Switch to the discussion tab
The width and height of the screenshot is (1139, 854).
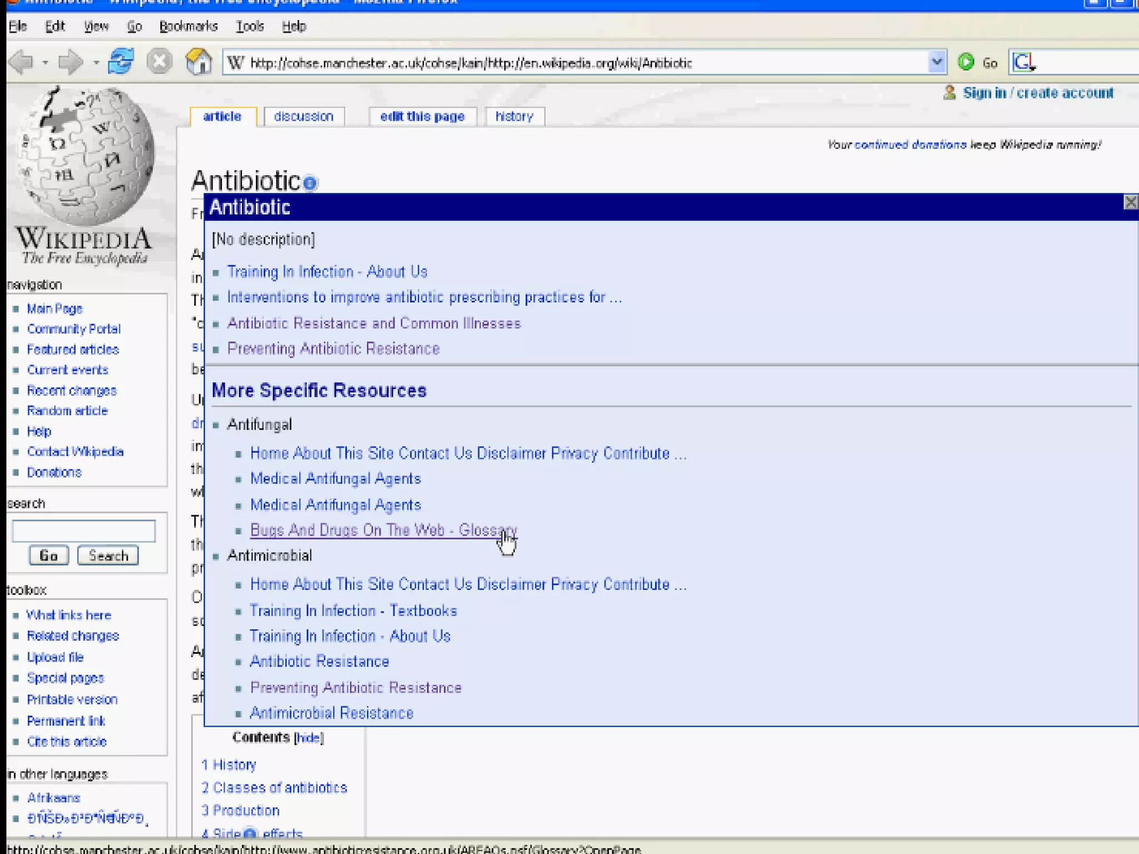click(x=303, y=116)
